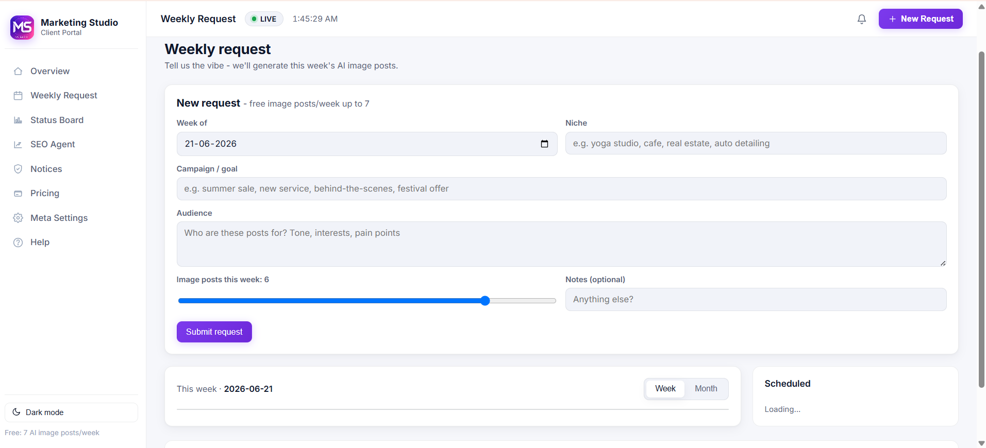Click the page vertical scrollbar
This screenshot has width=986, height=448.
981,219
